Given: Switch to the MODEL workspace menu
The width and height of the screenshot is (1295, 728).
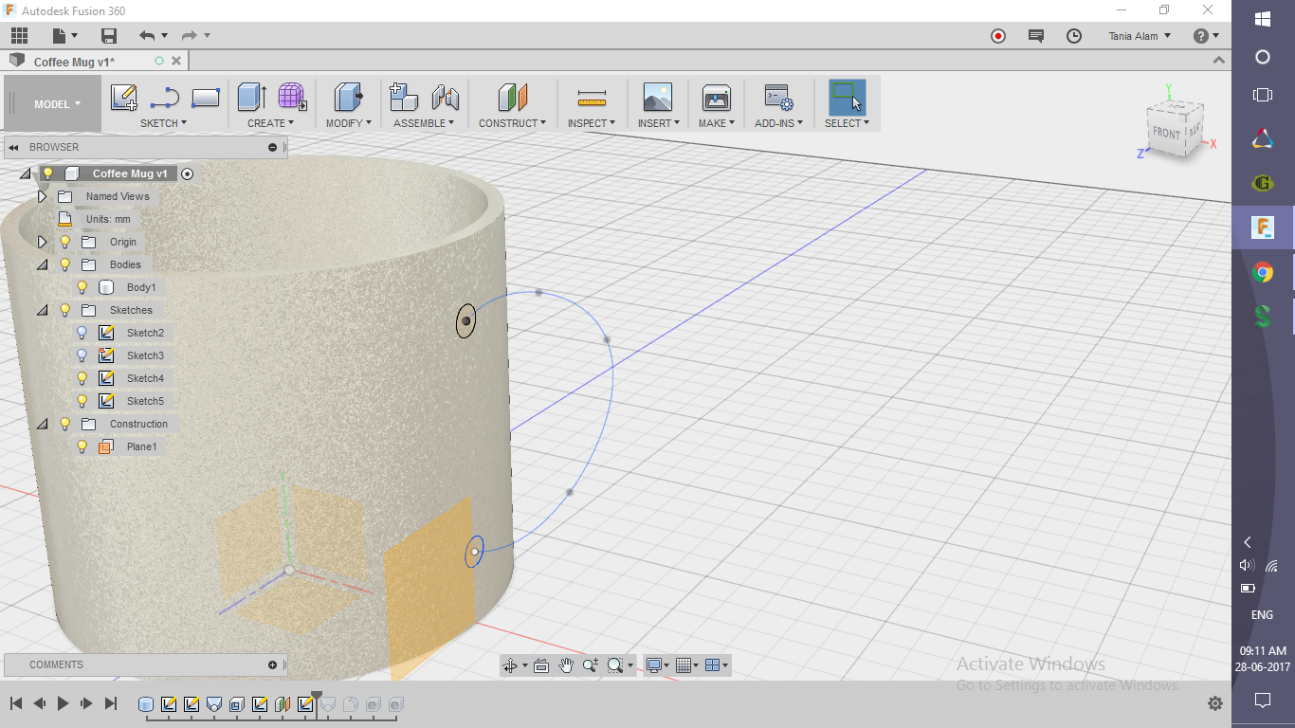Looking at the screenshot, I should pos(53,103).
